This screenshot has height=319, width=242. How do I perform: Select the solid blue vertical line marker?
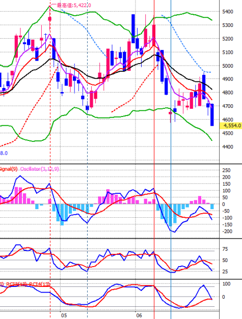(171, 142)
